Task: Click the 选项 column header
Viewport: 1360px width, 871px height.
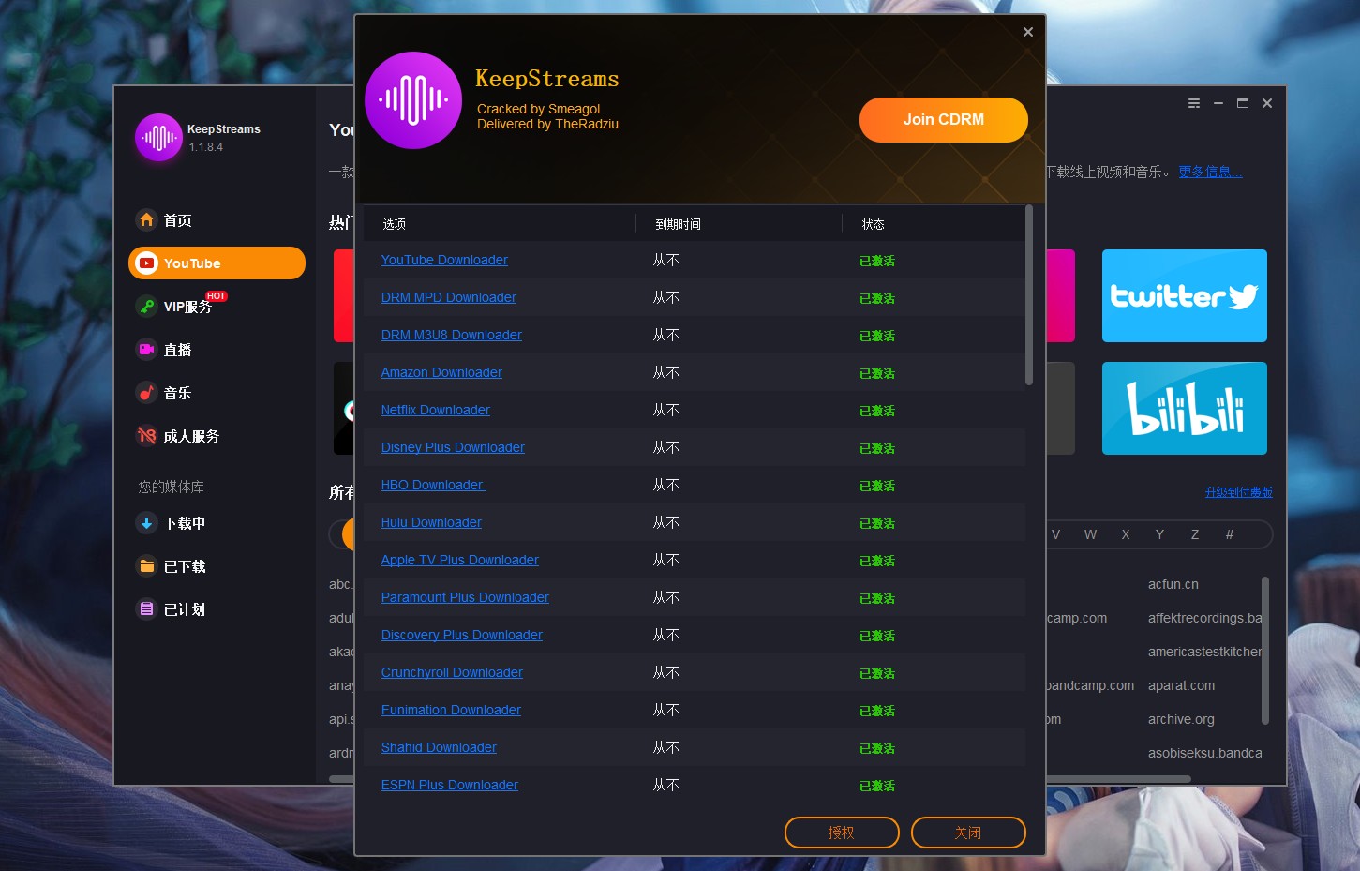Action: [x=395, y=224]
